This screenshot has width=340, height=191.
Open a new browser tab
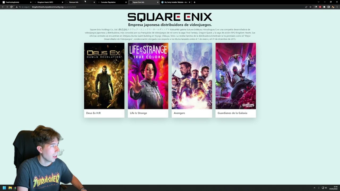click(194, 2)
